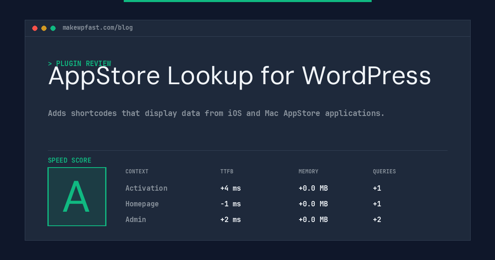Click the 'SPEED SCORE' label

[70, 161]
